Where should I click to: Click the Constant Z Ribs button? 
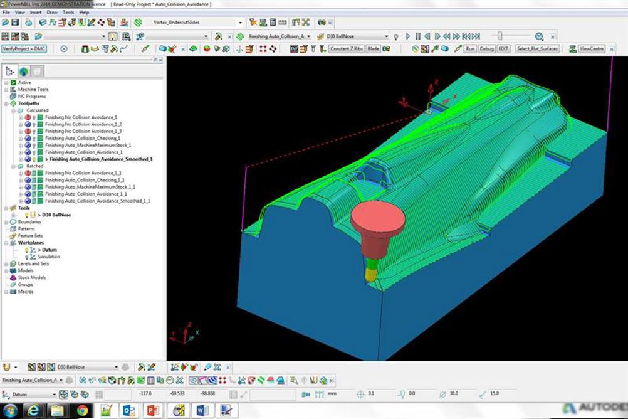pos(347,49)
